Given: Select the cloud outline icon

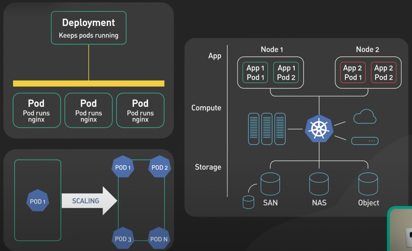Looking at the screenshot, I should 365,117.
